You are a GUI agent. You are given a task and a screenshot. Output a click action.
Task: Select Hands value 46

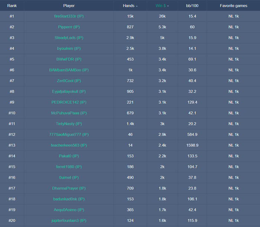(130, 134)
